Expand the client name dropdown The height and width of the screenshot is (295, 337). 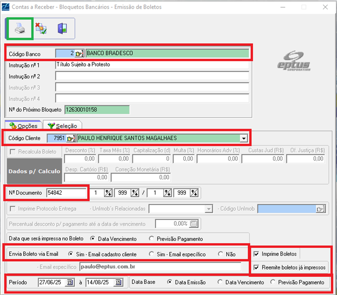244,138
